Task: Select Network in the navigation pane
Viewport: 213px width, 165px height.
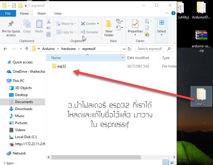Action: (x=16, y=153)
